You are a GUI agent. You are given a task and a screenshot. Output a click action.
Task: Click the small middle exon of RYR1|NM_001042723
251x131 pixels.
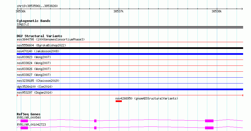click(x=95, y=128)
